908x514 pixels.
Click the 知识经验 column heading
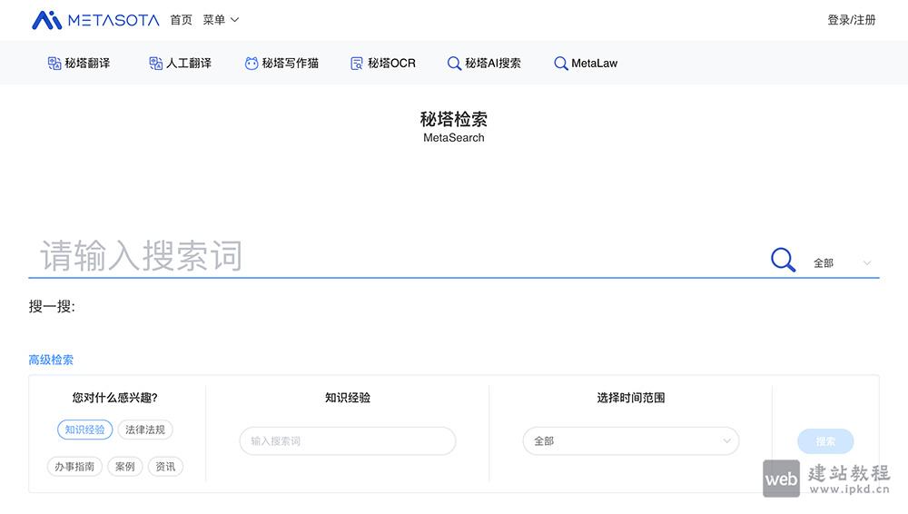348,398
